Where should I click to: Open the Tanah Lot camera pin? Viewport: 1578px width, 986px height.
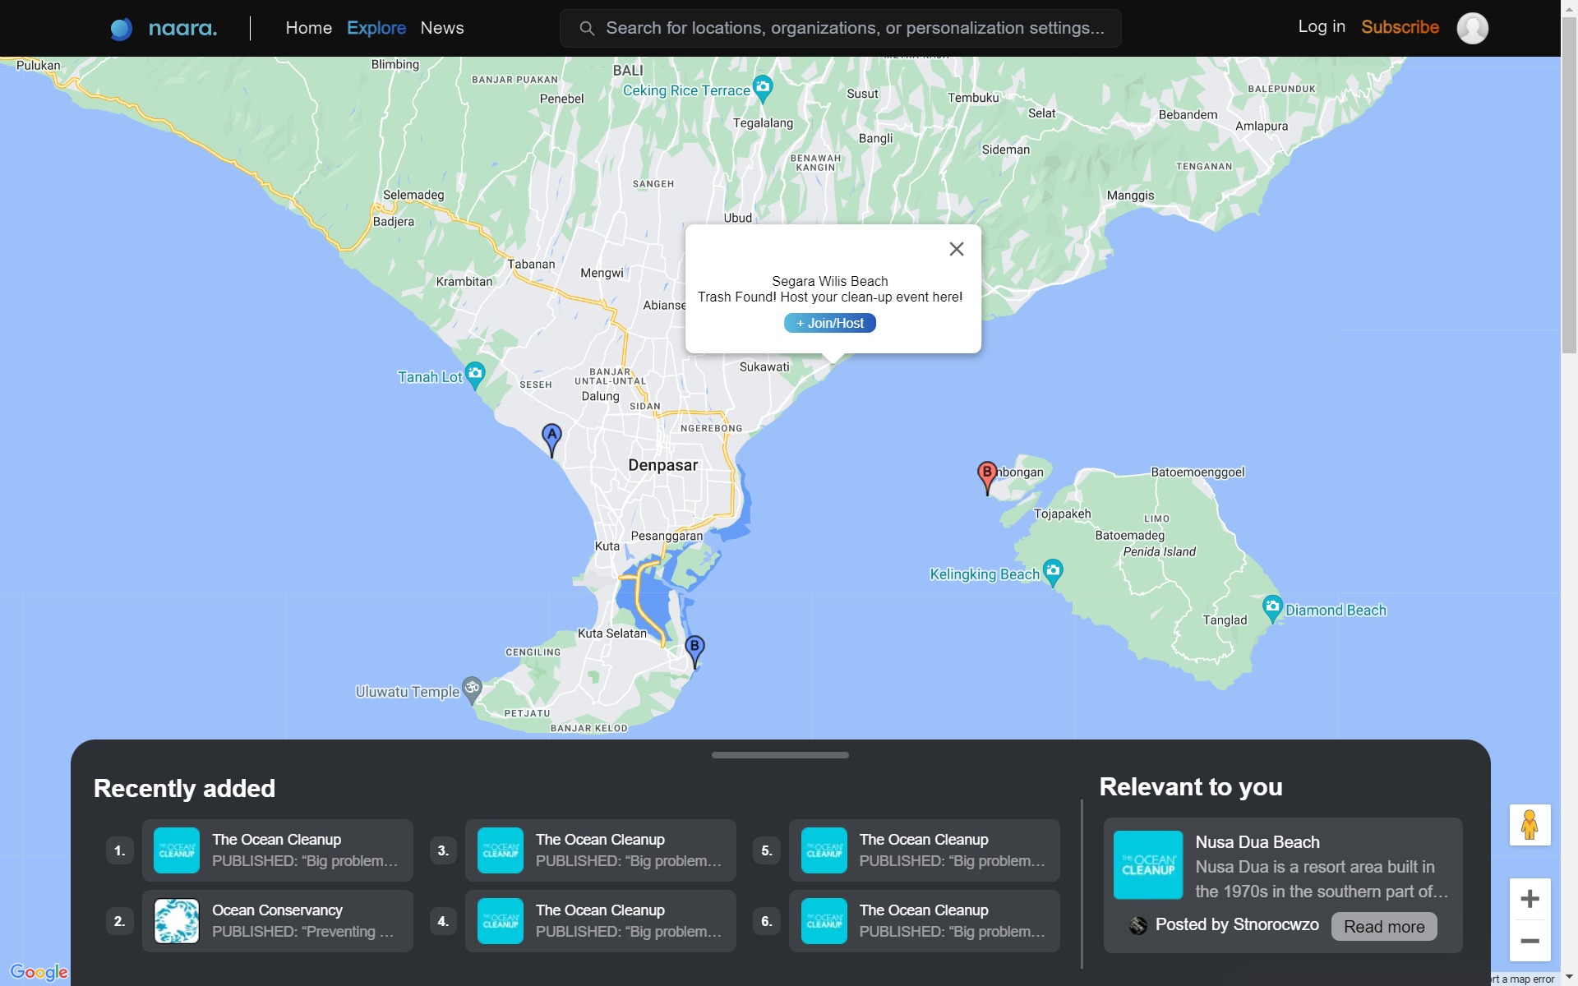coord(475,374)
